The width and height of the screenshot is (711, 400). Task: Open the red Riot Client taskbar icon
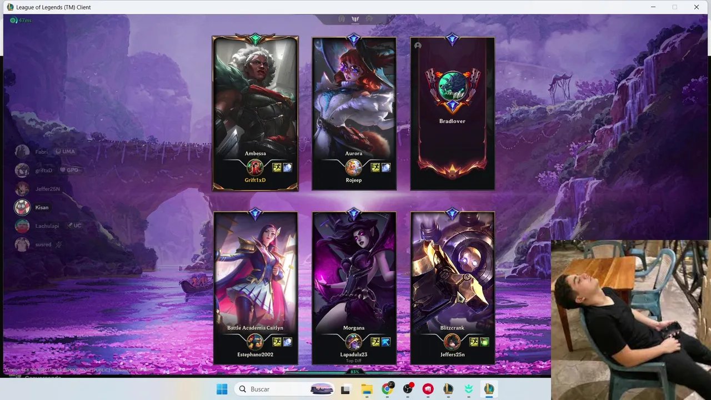(x=428, y=389)
